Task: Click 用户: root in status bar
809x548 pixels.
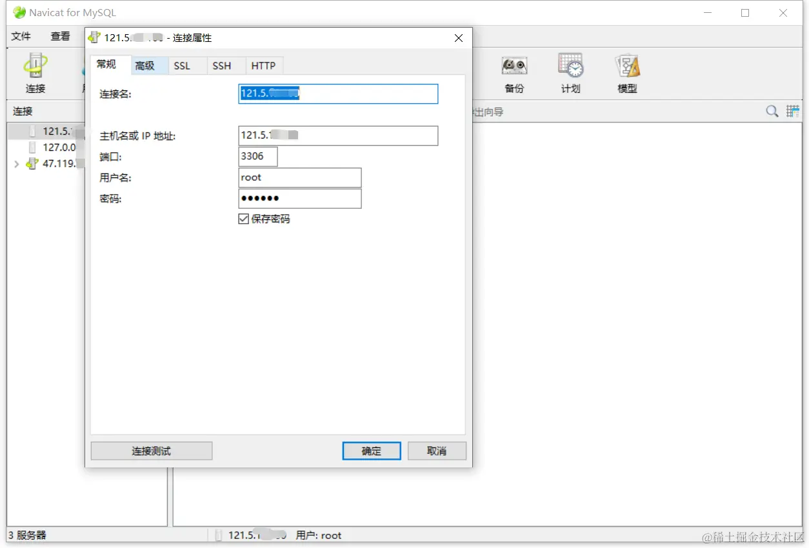Action: [x=319, y=535]
